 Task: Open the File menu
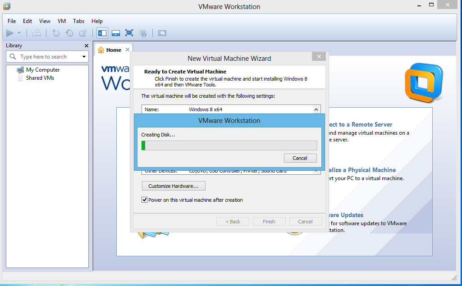(x=12, y=21)
